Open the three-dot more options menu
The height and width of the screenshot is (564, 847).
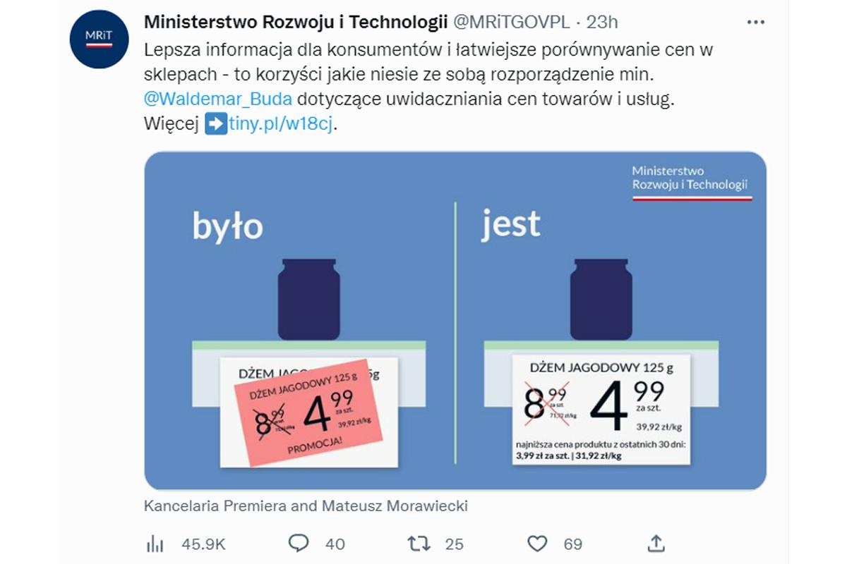pyautogui.click(x=755, y=23)
